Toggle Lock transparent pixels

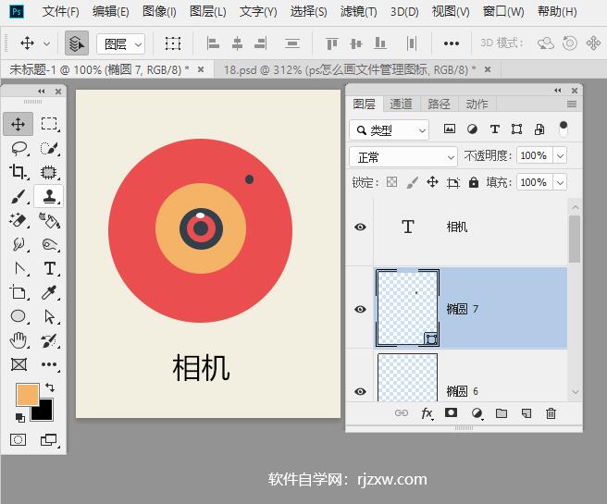click(391, 182)
